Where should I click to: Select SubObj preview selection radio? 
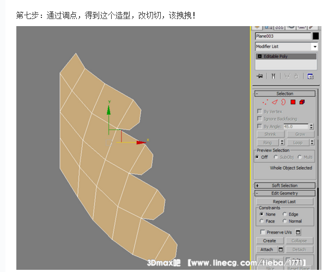(276, 157)
